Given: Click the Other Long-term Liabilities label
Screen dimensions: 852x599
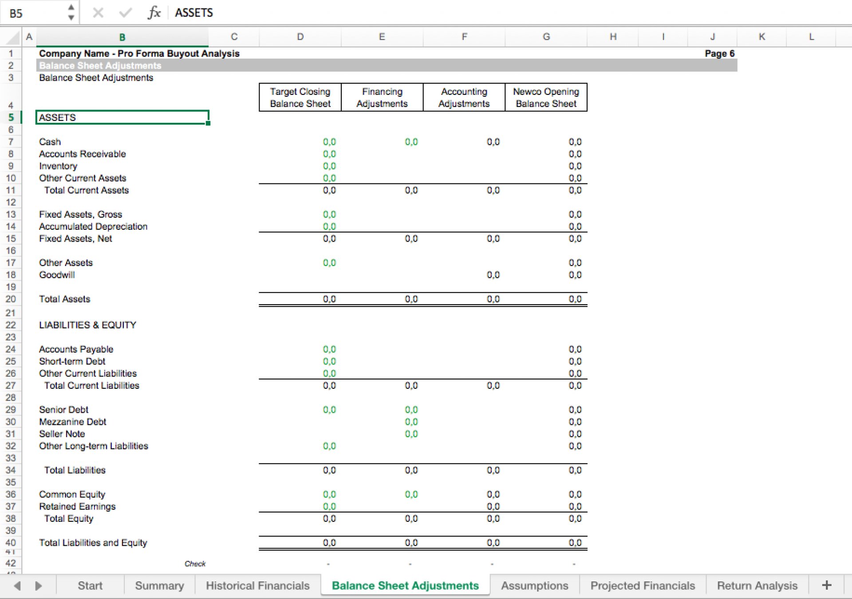Looking at the screenshot, I should [94, 446].
